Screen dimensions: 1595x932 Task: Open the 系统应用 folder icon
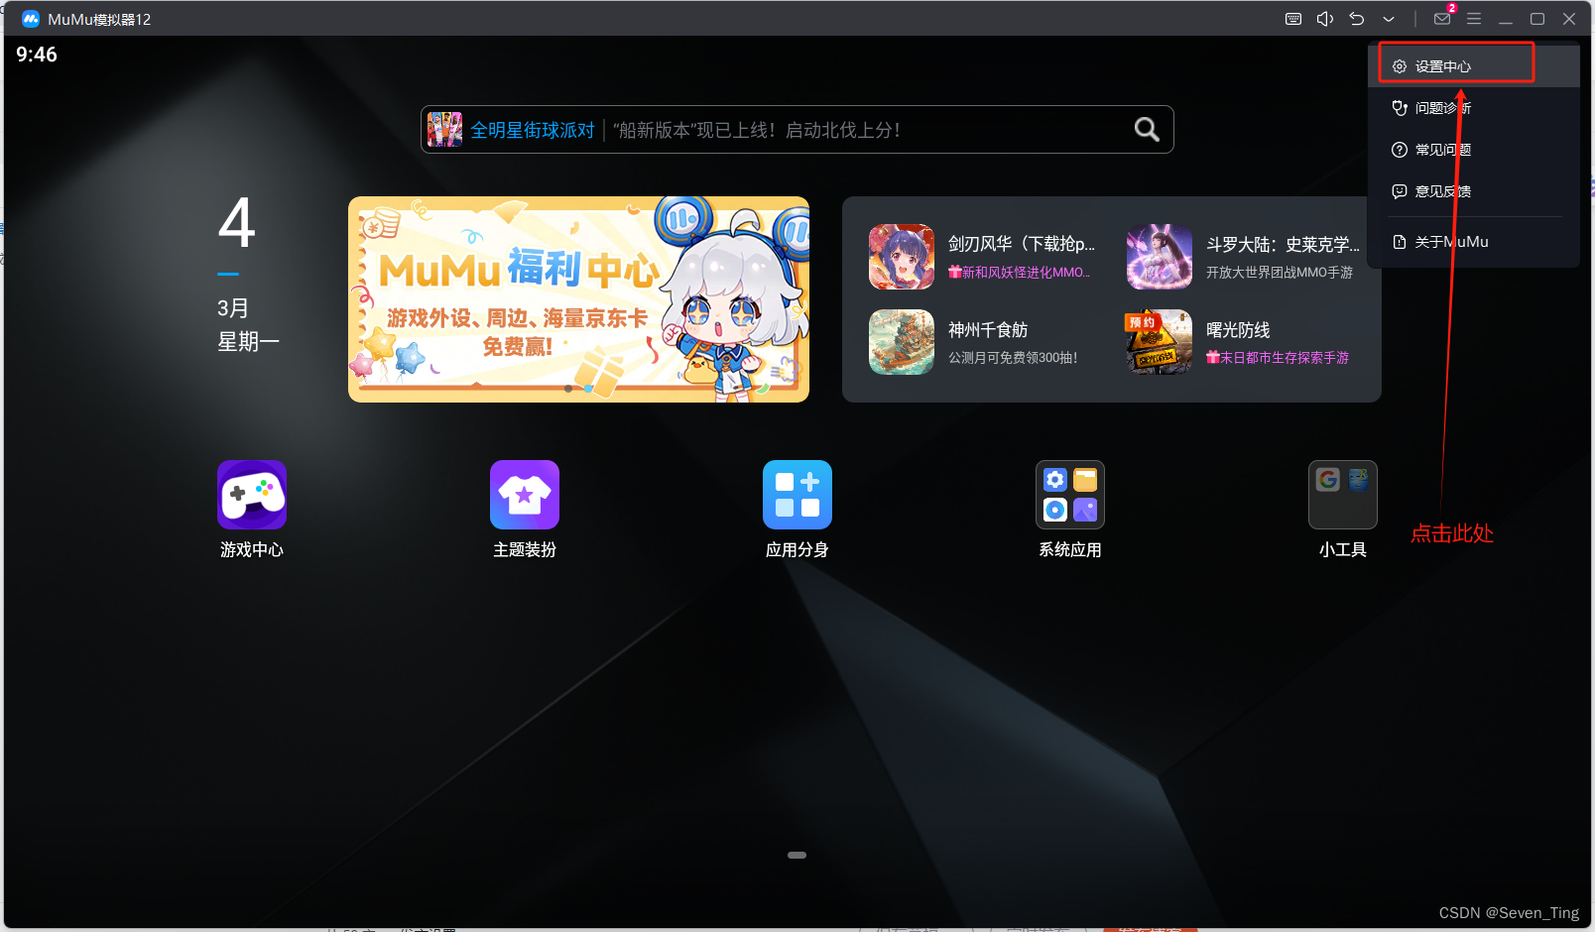(1070, 495)
